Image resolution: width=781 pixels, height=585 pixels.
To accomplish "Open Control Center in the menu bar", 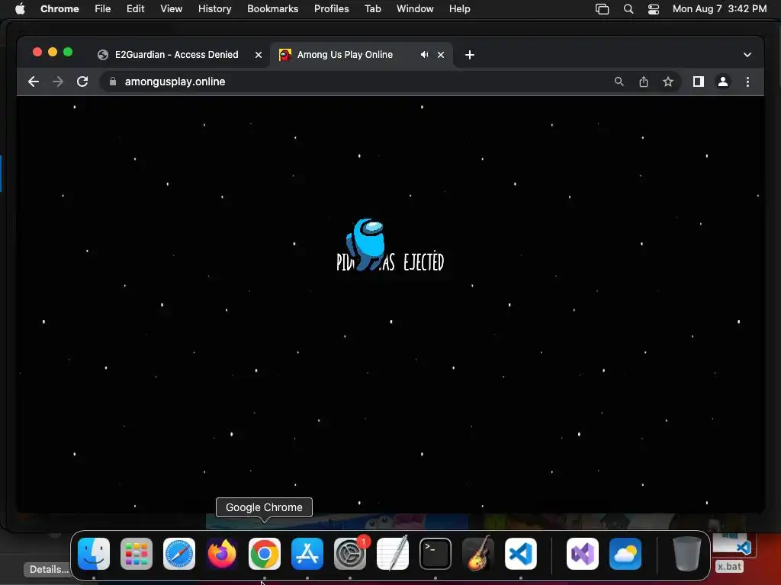I will coord(654,9).
